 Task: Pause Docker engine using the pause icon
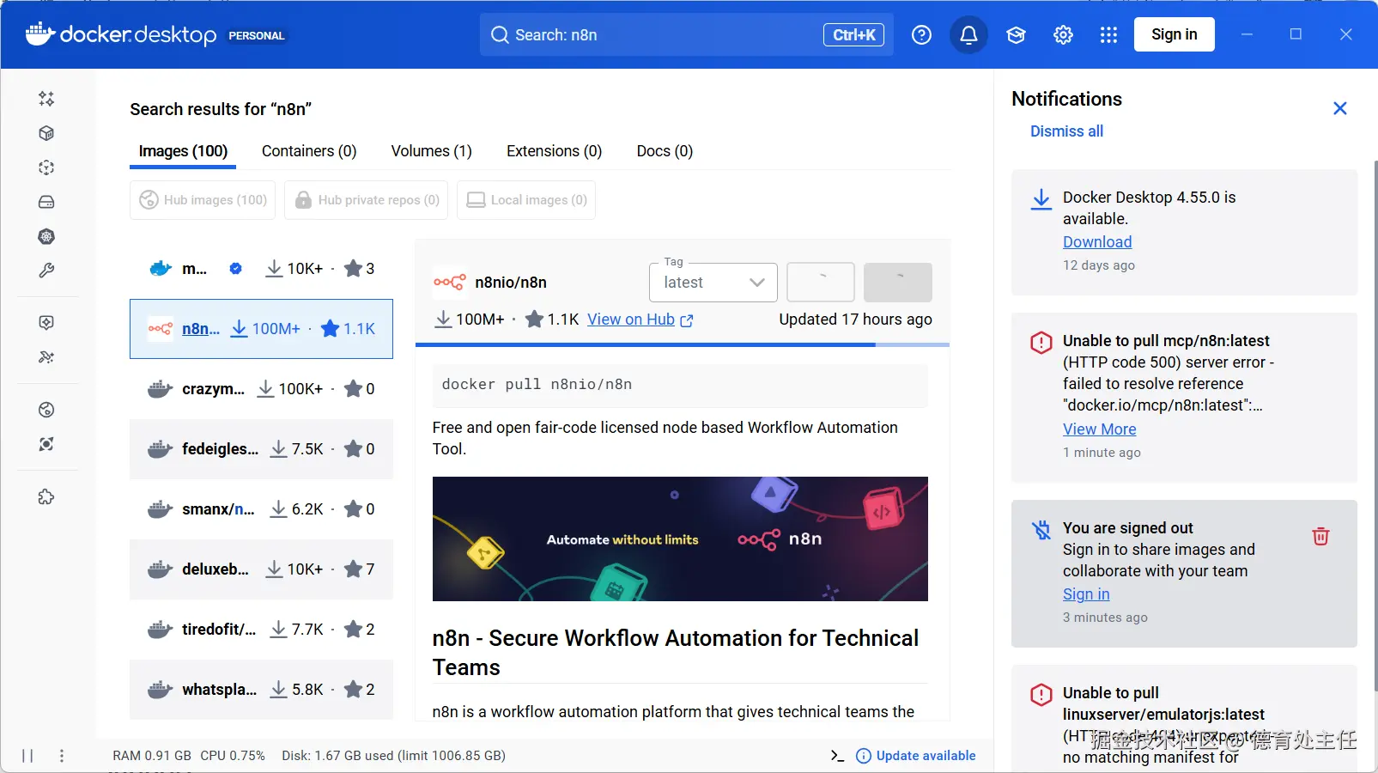click(x=27, y=756)
